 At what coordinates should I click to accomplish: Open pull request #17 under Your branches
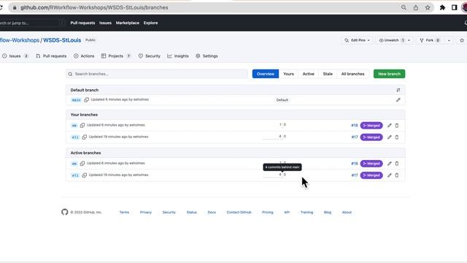[355, 137]
